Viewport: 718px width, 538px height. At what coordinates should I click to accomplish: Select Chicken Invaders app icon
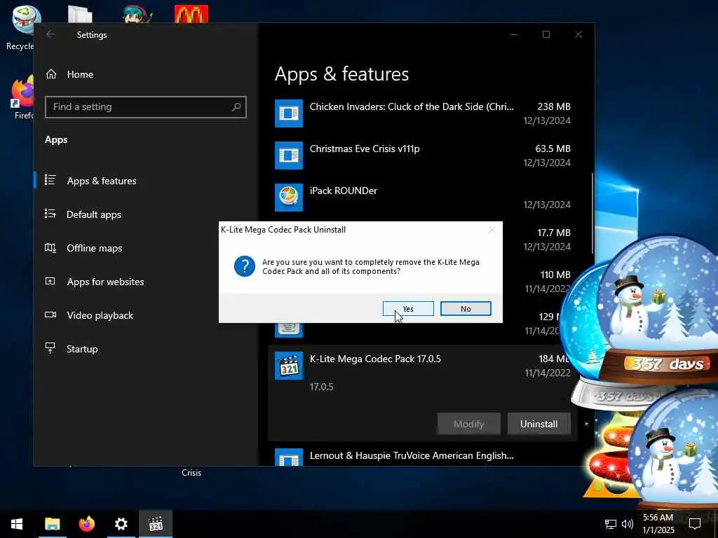(x=288, y=113)
